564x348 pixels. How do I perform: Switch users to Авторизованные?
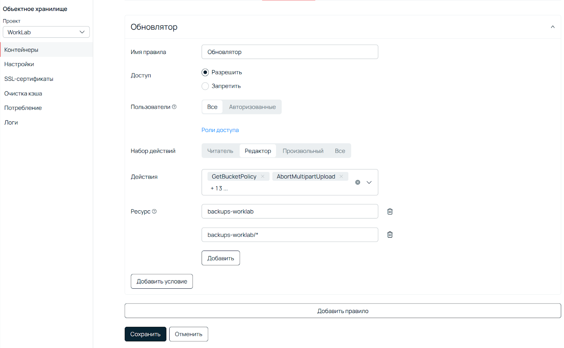(x=252, y=107)
